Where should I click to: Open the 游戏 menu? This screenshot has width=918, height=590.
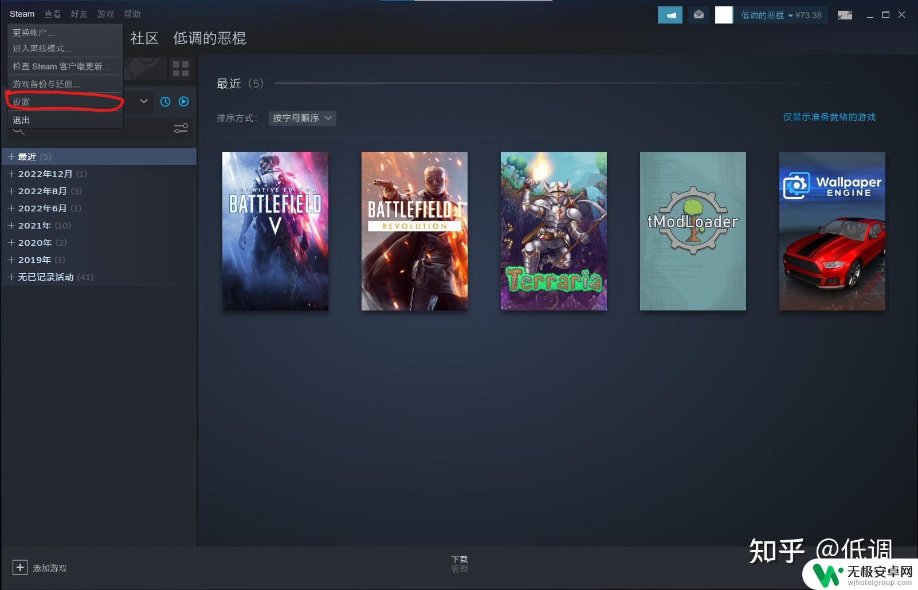105,14
